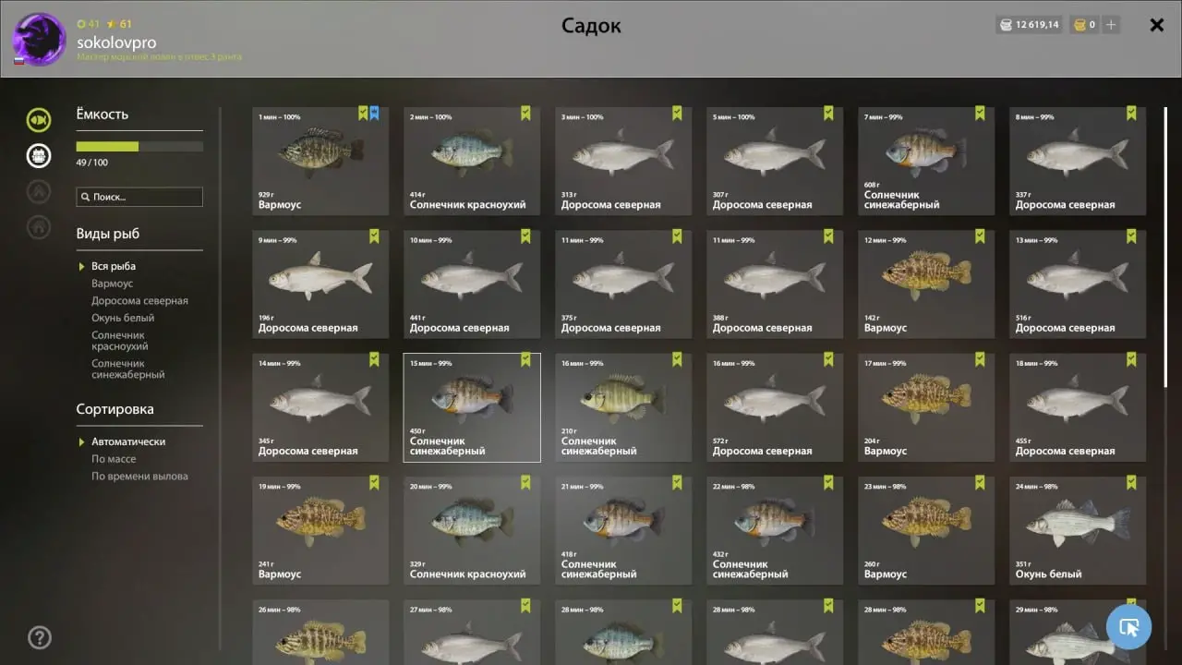1182x665 pixels.
Task: Toggle green bookmark on the 414 g Солнечник красноухий
Action: (x=525, y=114)
